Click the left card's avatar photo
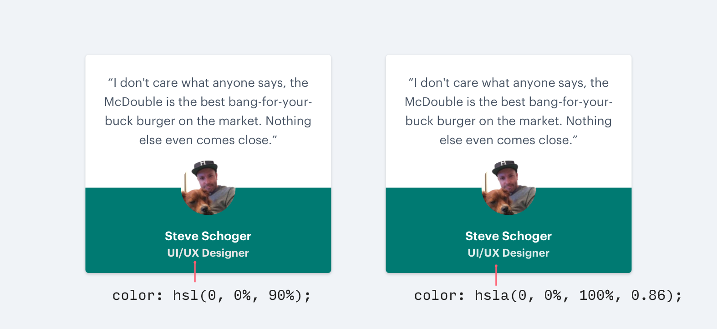 click(208, 187)
